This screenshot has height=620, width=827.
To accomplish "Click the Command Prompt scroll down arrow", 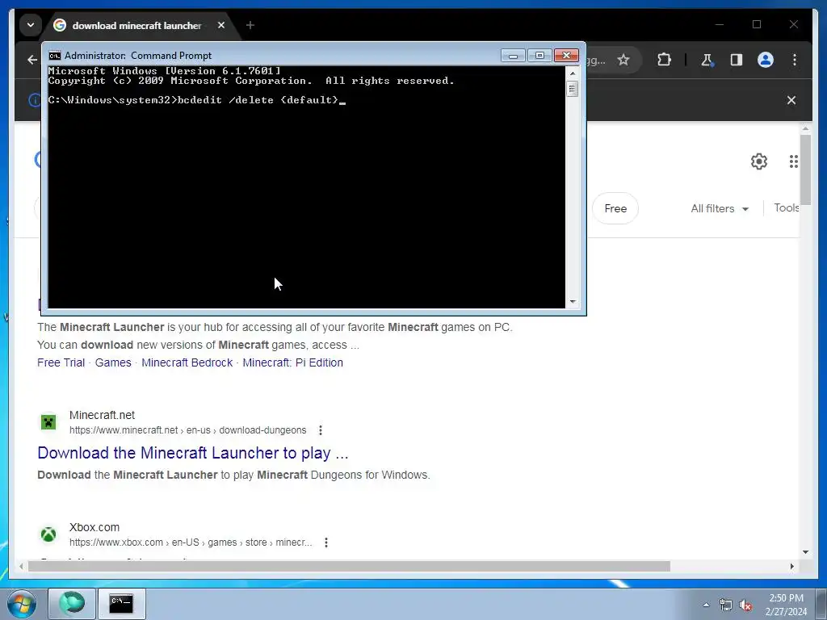I will tap(573, 302).
